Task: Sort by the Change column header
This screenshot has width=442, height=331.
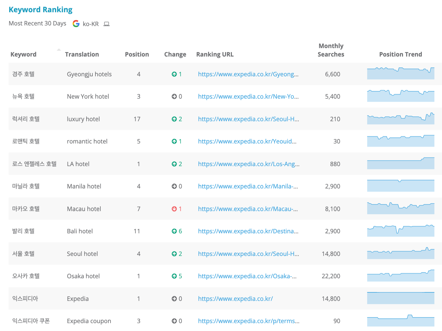Action: [175, 54]
